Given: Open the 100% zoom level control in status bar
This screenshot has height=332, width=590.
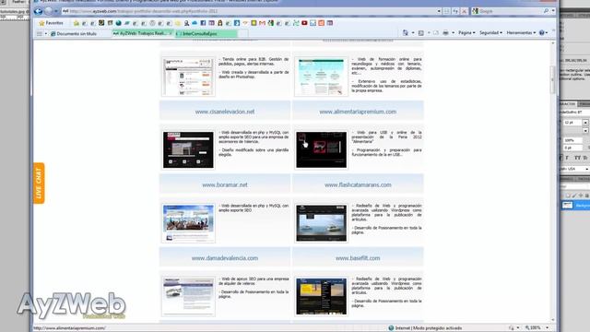Looking at the screenshot, I should click(x=537, y=328).
